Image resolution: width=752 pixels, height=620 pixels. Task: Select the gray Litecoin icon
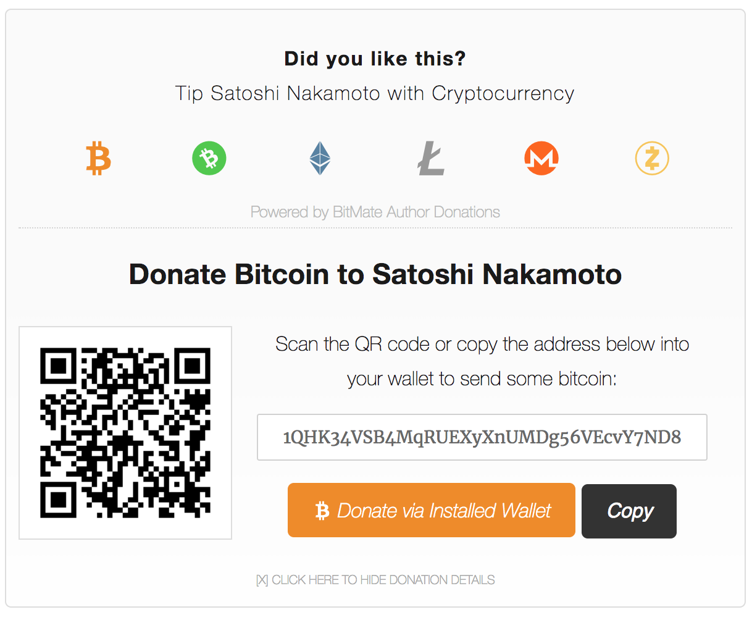[x=431, y=158]
